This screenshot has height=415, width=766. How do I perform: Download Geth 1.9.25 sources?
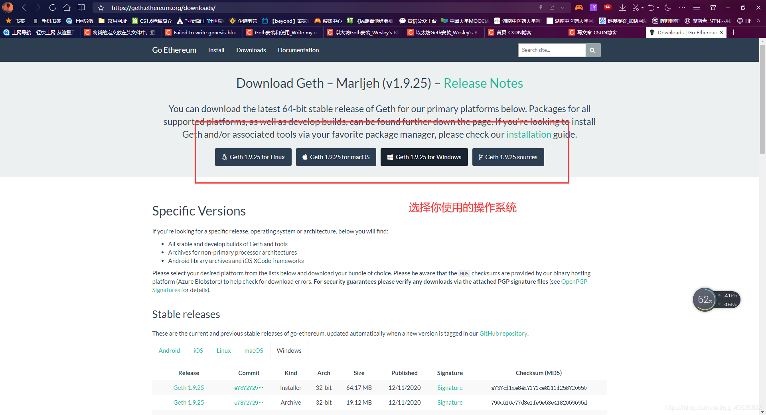pos(508,157)
